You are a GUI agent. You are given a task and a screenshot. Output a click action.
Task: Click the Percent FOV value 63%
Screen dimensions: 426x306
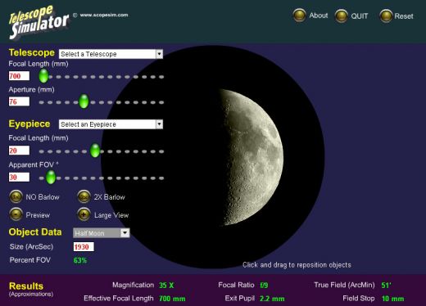click(x=80, y=260)
